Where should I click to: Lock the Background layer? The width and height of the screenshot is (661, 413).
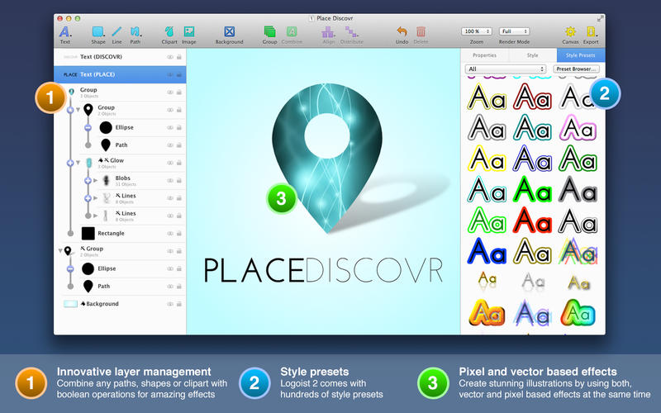click(179, 304)
